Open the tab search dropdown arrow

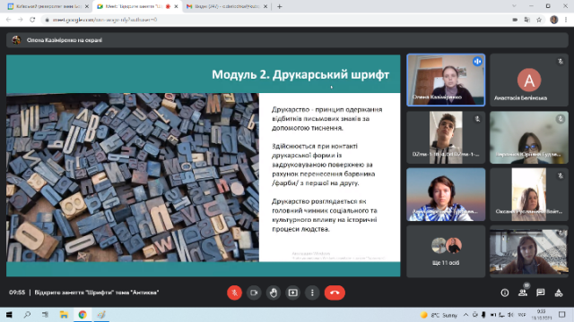514,6
